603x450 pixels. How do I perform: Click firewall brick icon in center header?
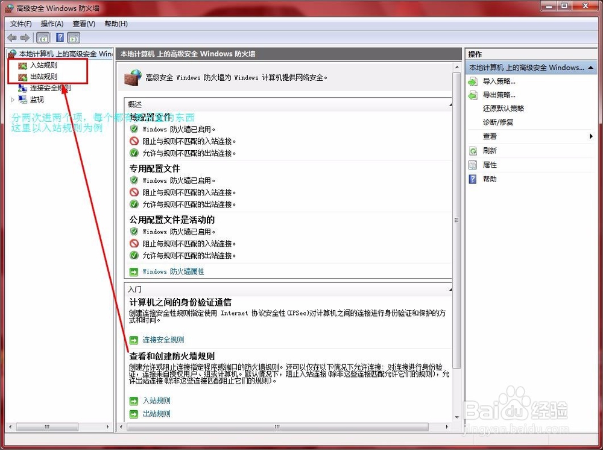pos(133,77)
